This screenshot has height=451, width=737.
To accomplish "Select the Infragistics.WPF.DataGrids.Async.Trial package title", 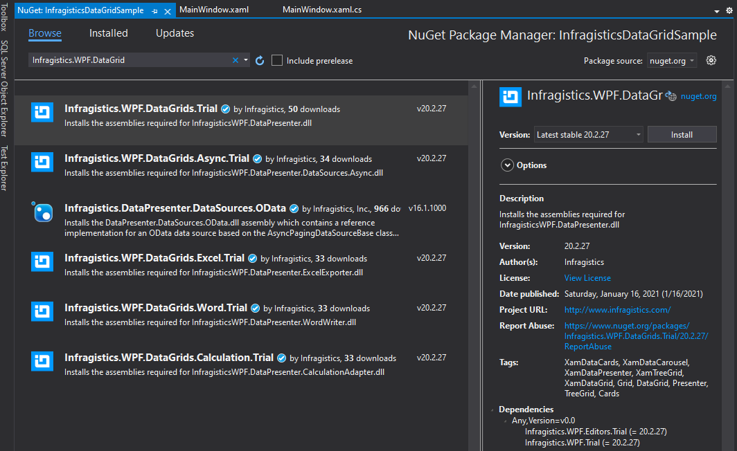I will coord(157,158).
